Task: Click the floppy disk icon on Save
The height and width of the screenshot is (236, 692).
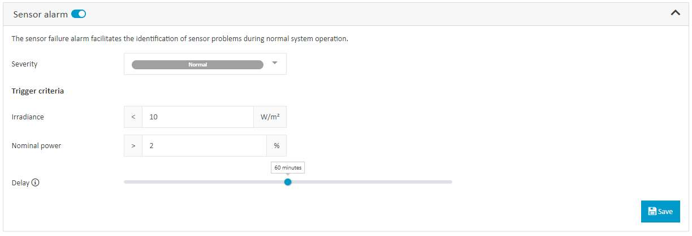Action: (652, 211)
